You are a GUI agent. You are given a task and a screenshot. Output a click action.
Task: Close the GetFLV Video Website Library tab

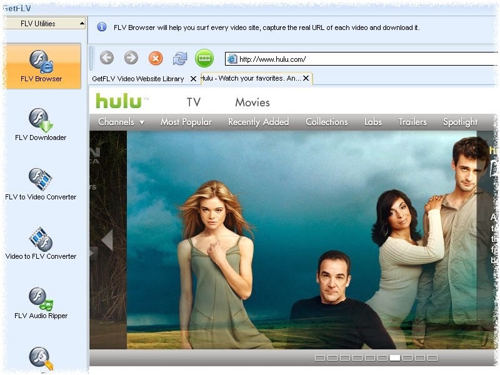pos(193,79)
